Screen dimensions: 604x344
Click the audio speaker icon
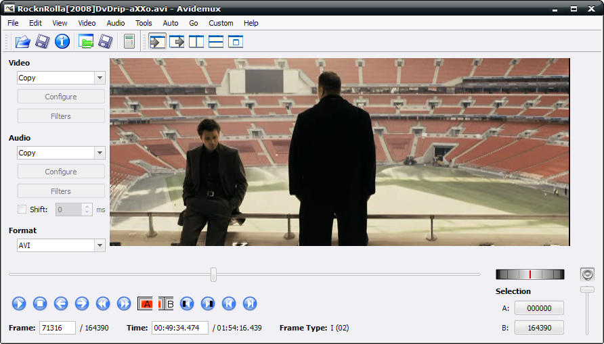587,274
